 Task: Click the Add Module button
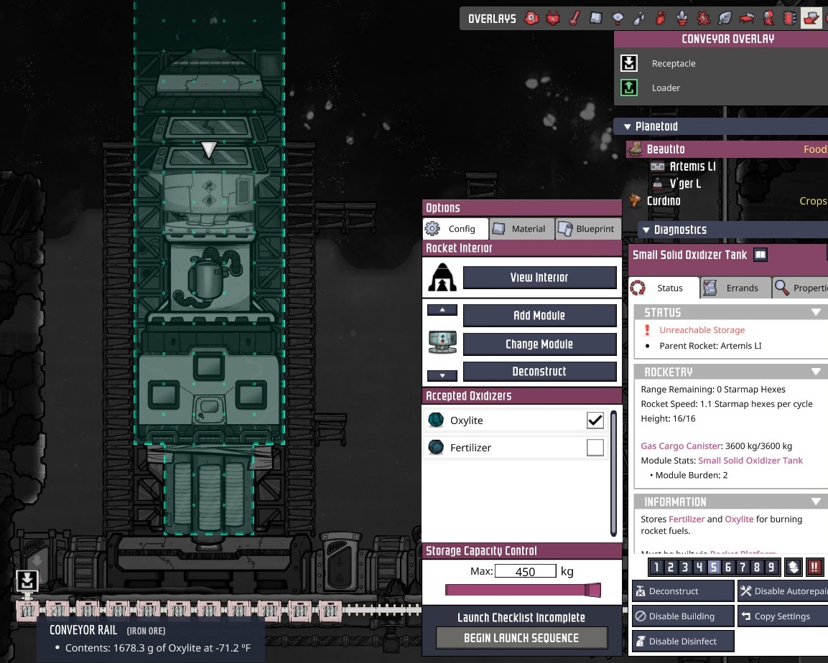pyautogui.click(x=540, y=316)
